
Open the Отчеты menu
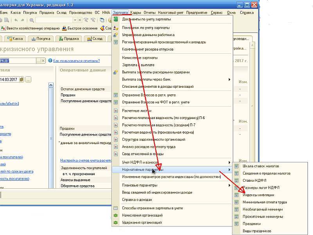click(x=149, y=13)
